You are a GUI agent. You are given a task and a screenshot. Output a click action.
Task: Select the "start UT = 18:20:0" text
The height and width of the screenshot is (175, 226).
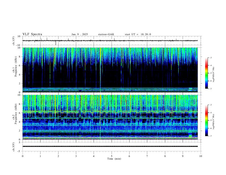(138, 34)
